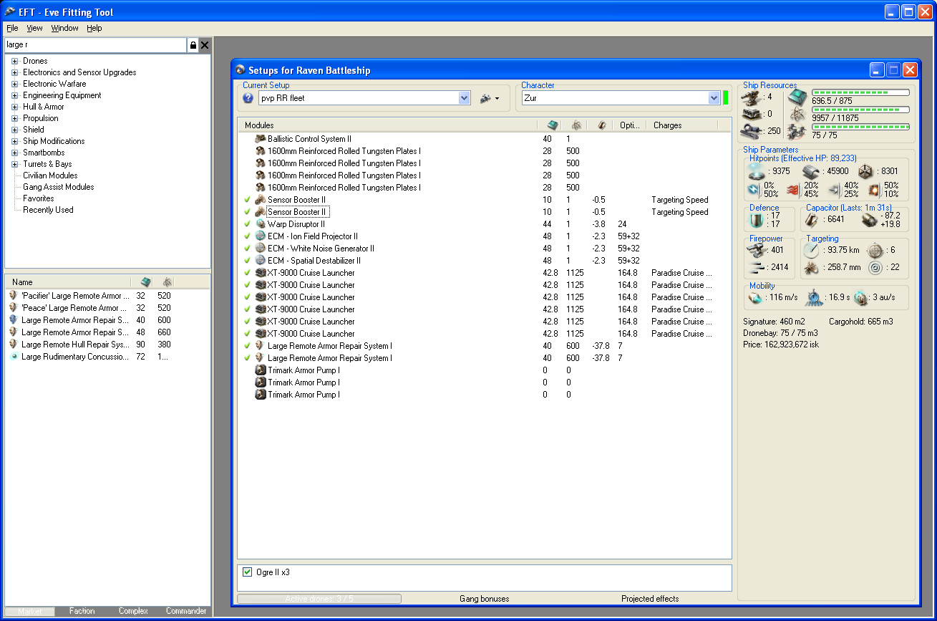
Task: Open the Window menu
Action: coord(65,28)
